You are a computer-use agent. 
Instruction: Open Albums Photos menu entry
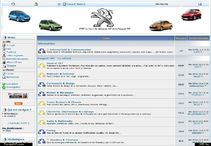point(14,62)
